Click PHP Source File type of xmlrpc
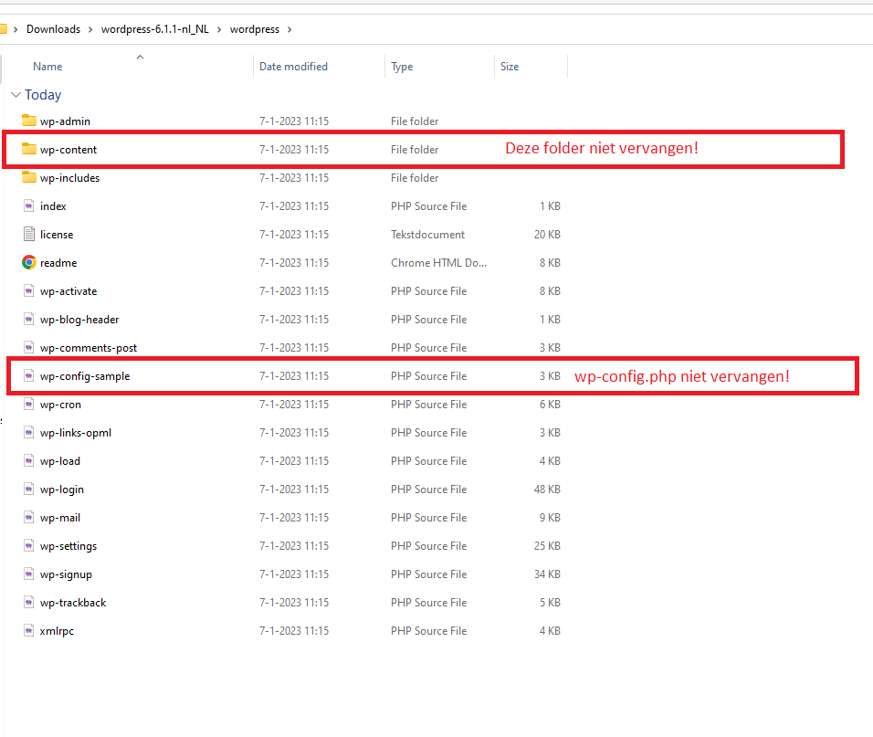The image size is (873, 737). [x=428, y=631]
